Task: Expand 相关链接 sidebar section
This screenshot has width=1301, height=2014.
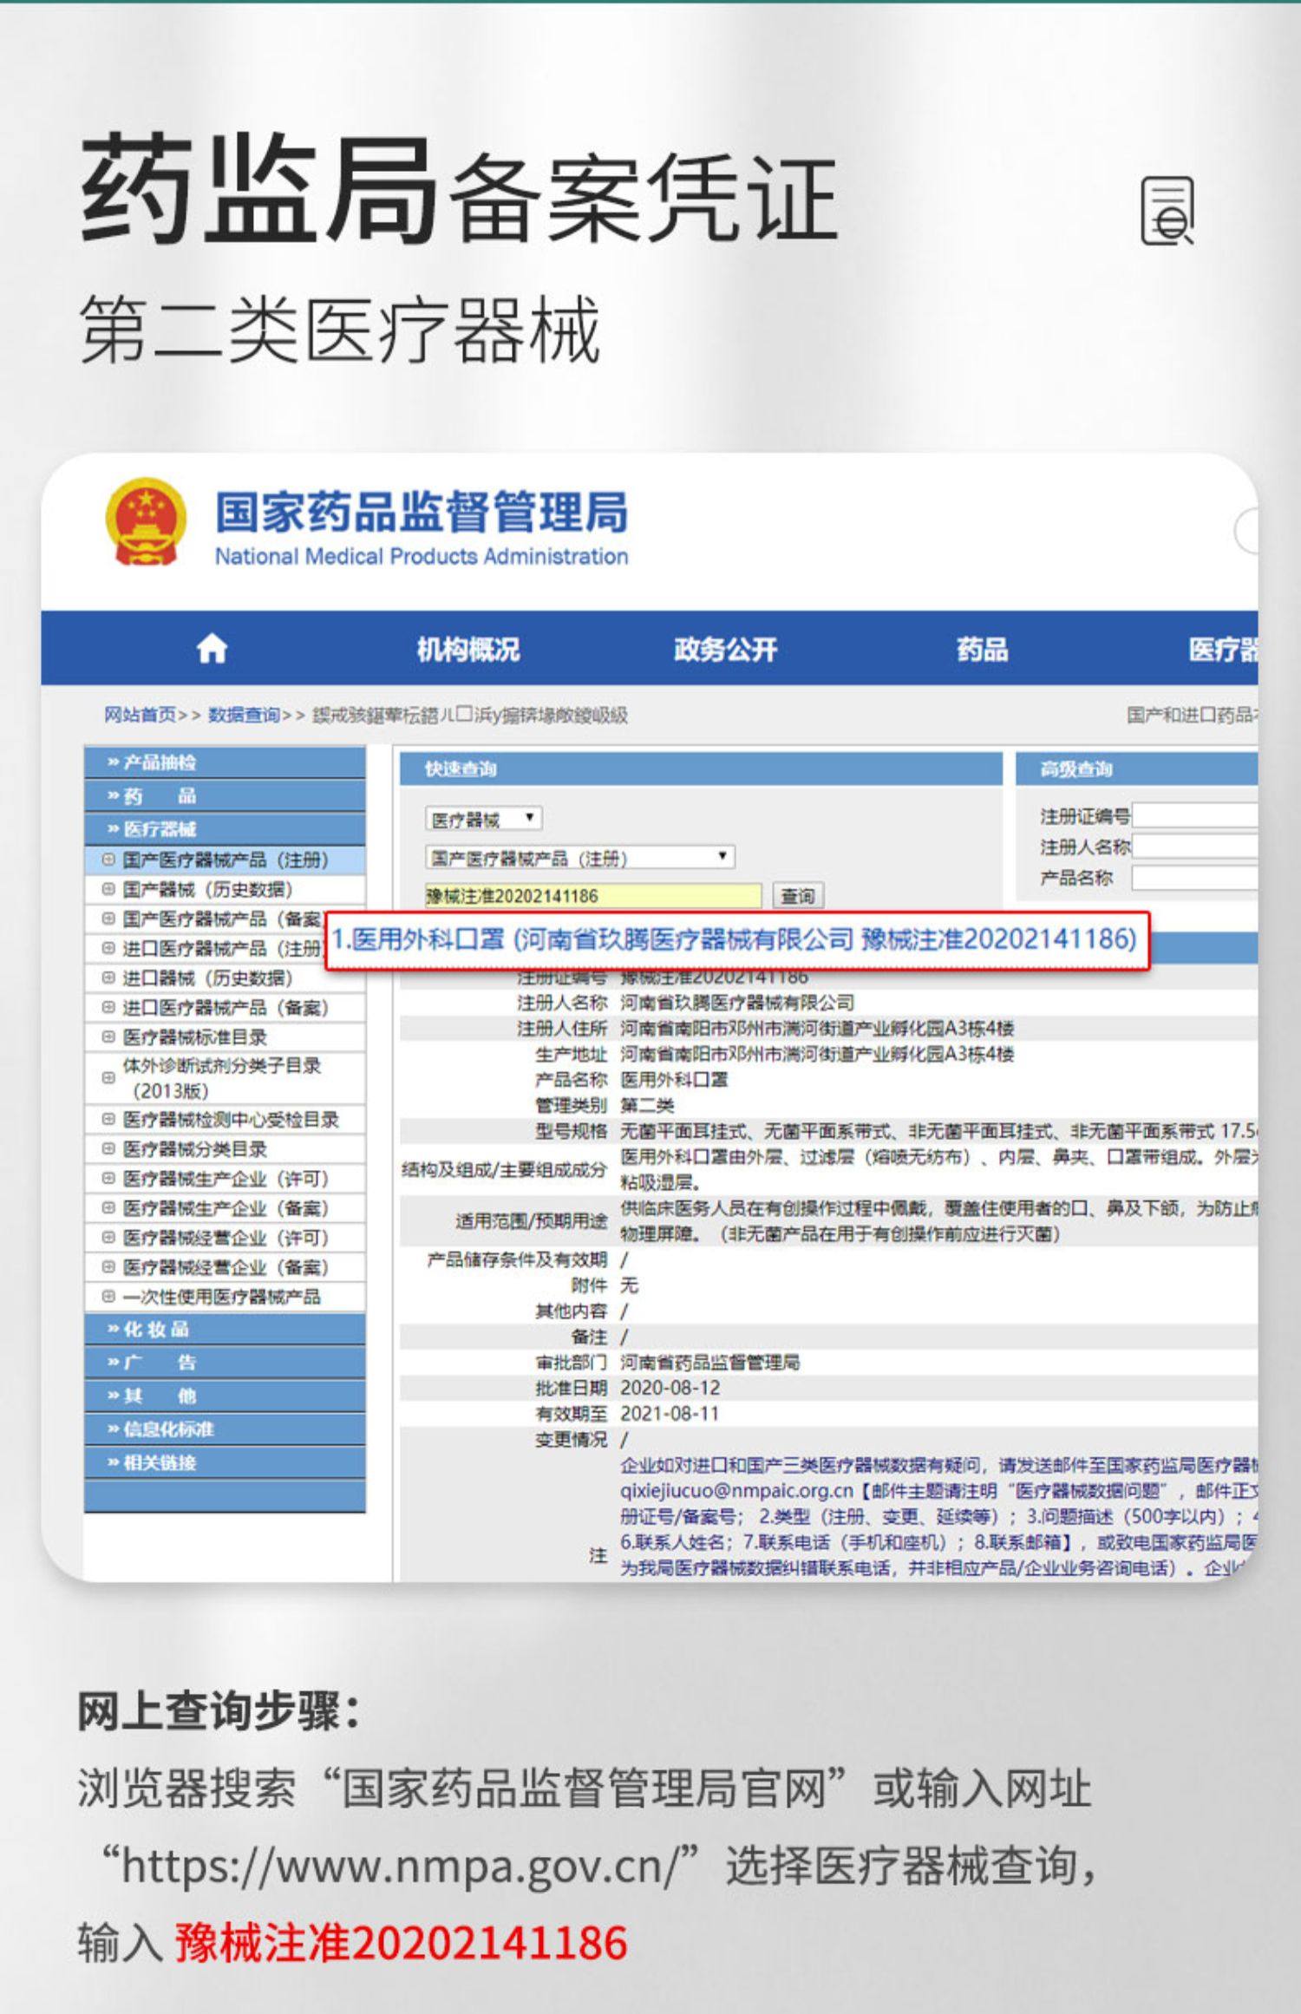Action: click(x=225, y=1462)
